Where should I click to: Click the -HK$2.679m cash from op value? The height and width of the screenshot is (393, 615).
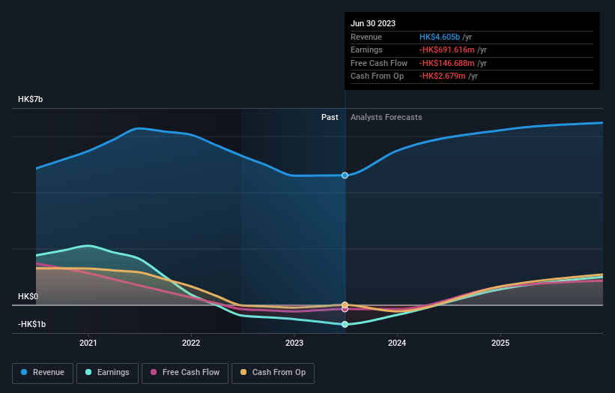pos(443,76)
